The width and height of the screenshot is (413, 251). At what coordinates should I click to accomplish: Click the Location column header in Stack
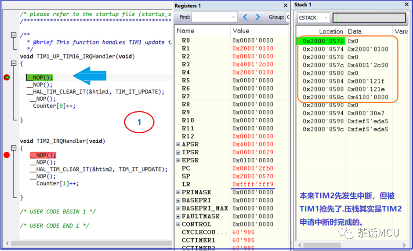tap(321, 32)
